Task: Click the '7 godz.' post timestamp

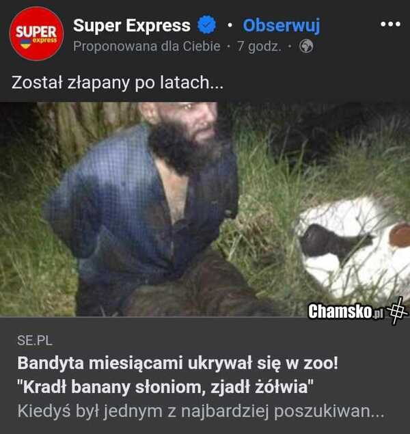Action: coord(259,46)
